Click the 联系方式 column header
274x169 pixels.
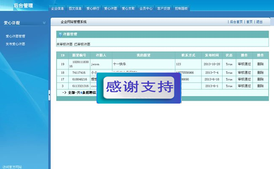pos(188,55)
